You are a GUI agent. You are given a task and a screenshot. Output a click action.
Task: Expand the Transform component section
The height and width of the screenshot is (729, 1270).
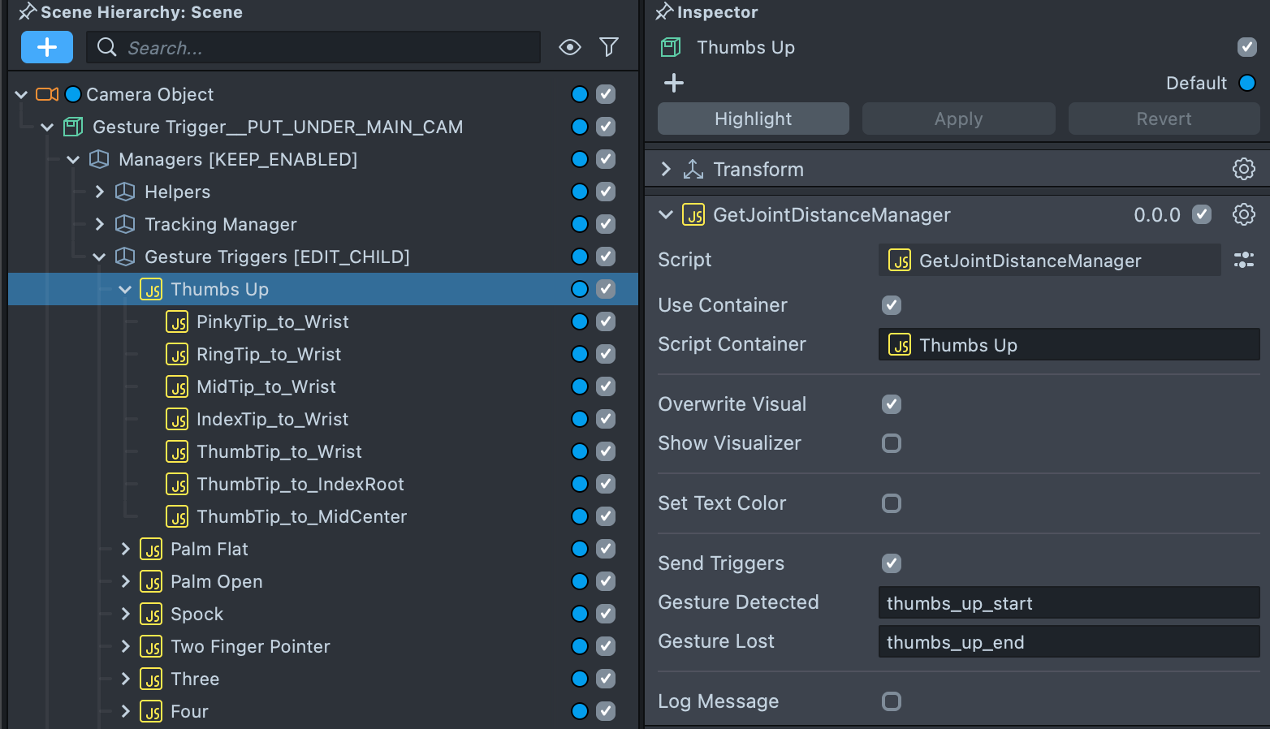(x=666, y=169)
